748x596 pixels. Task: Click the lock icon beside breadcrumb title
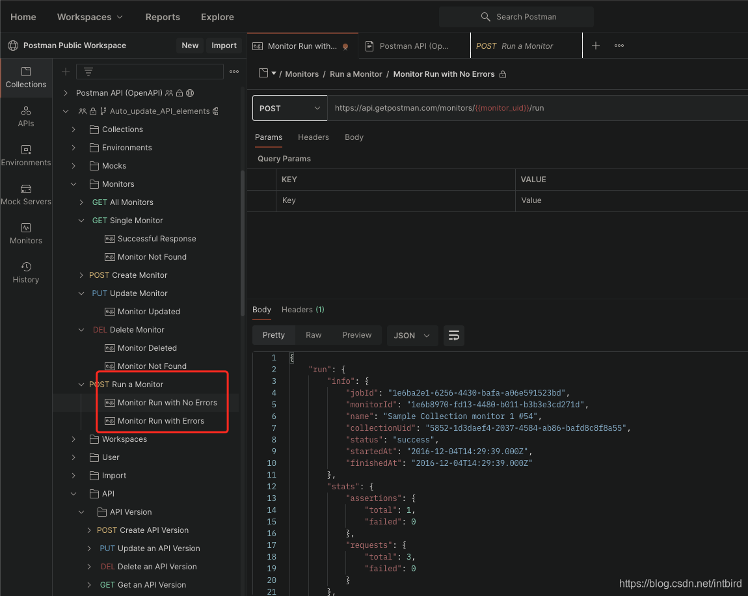pyautogui.click(x=502, y=74)
